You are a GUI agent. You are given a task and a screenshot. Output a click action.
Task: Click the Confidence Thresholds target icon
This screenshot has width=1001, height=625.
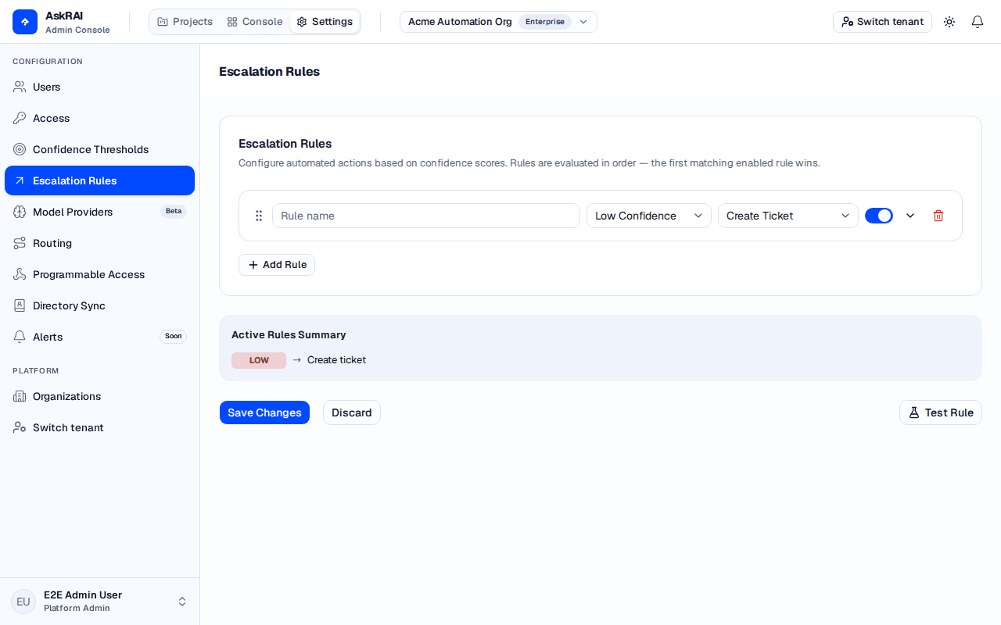coord(20,149)
